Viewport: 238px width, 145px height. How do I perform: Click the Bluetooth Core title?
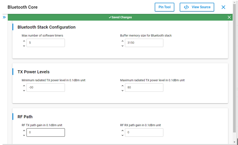pyautogui.click(x=23, y=7)
